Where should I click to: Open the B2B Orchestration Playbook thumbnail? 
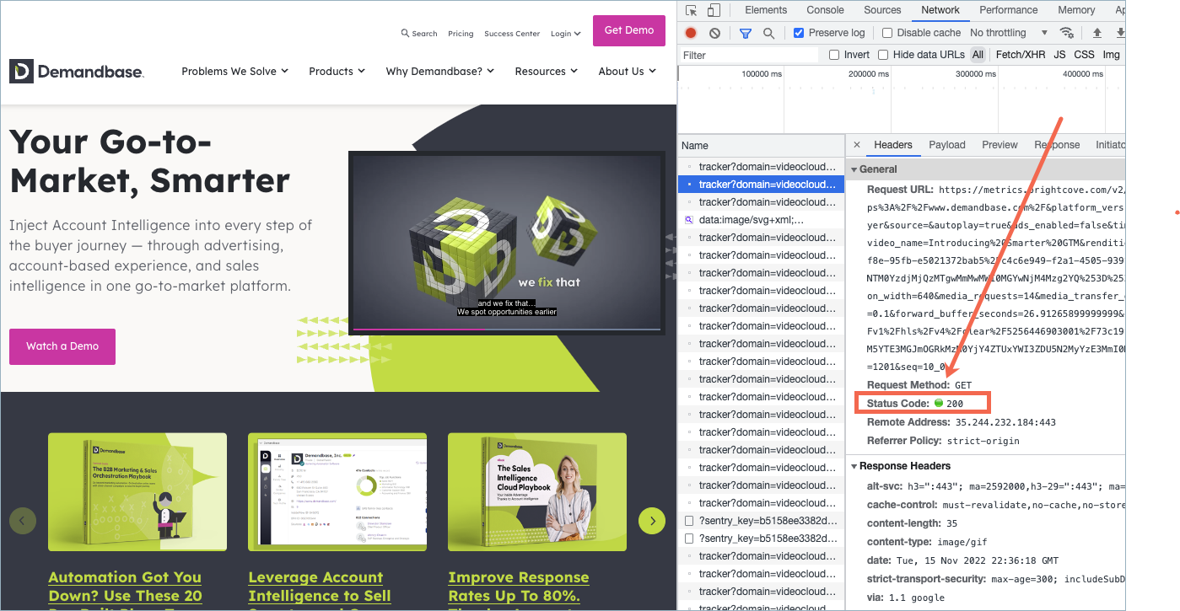137,492
